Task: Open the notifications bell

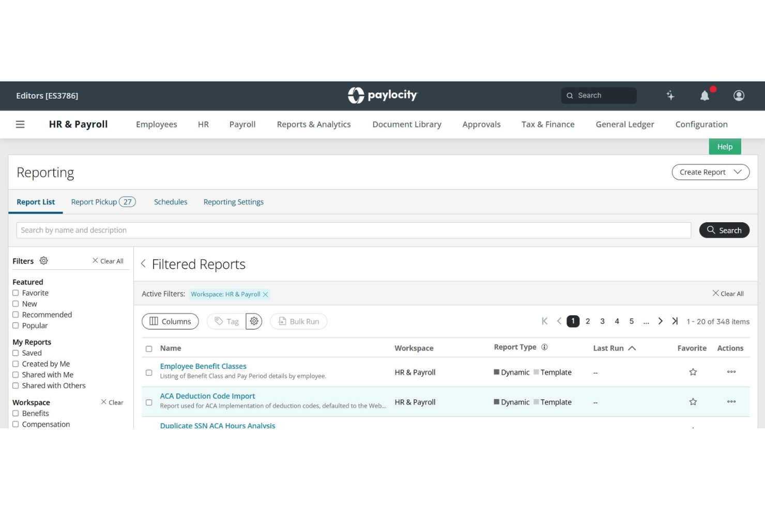Action: pos(705,96)
